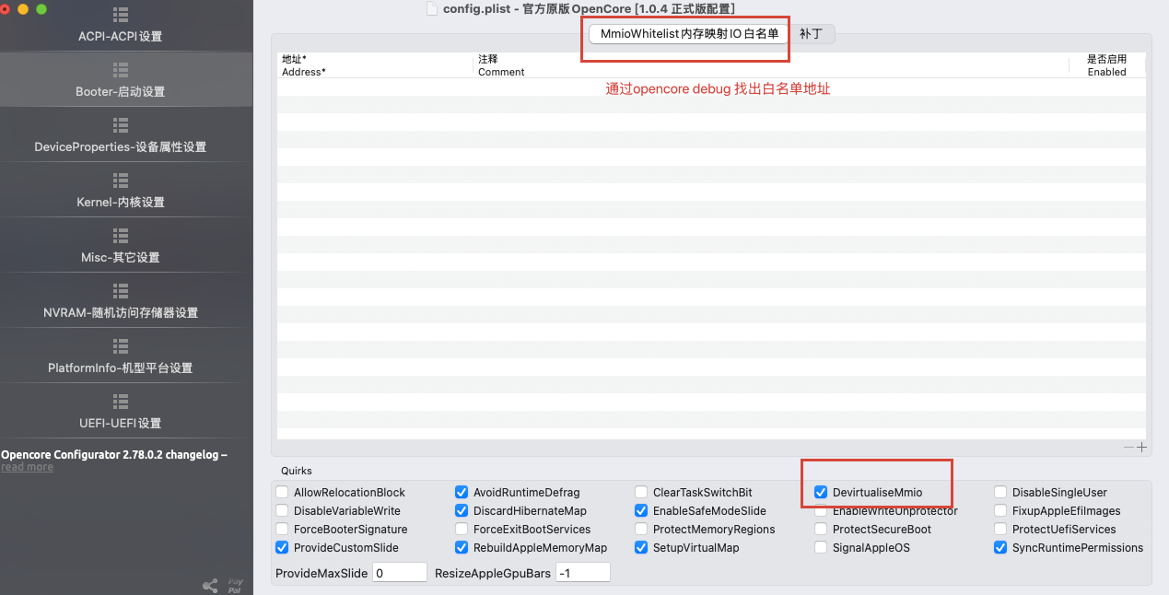This screenshot has width=1169, height=595.
Task: Enable the SignalAppleOS quirk
Action: pos(821,548)
